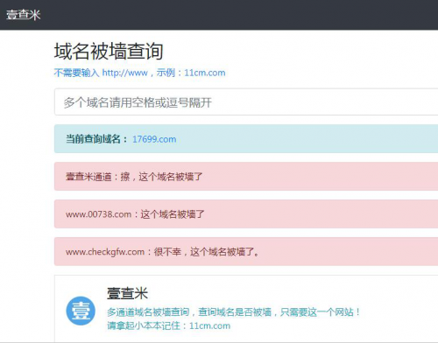Click the 请拿起小本本记住：11cm.com line
The image size is (438, 343).
(x=168, y=325)
